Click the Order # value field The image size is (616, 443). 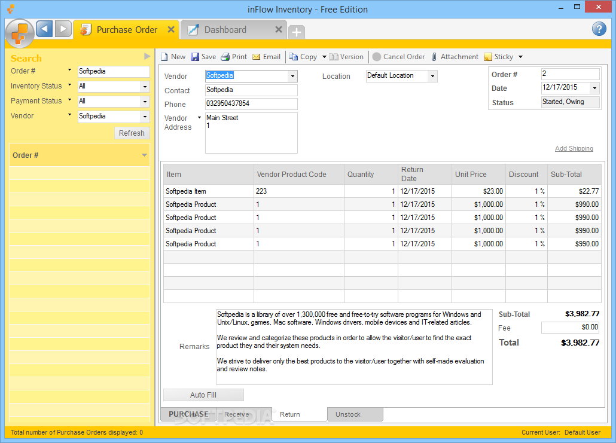[x=570, y=74]
